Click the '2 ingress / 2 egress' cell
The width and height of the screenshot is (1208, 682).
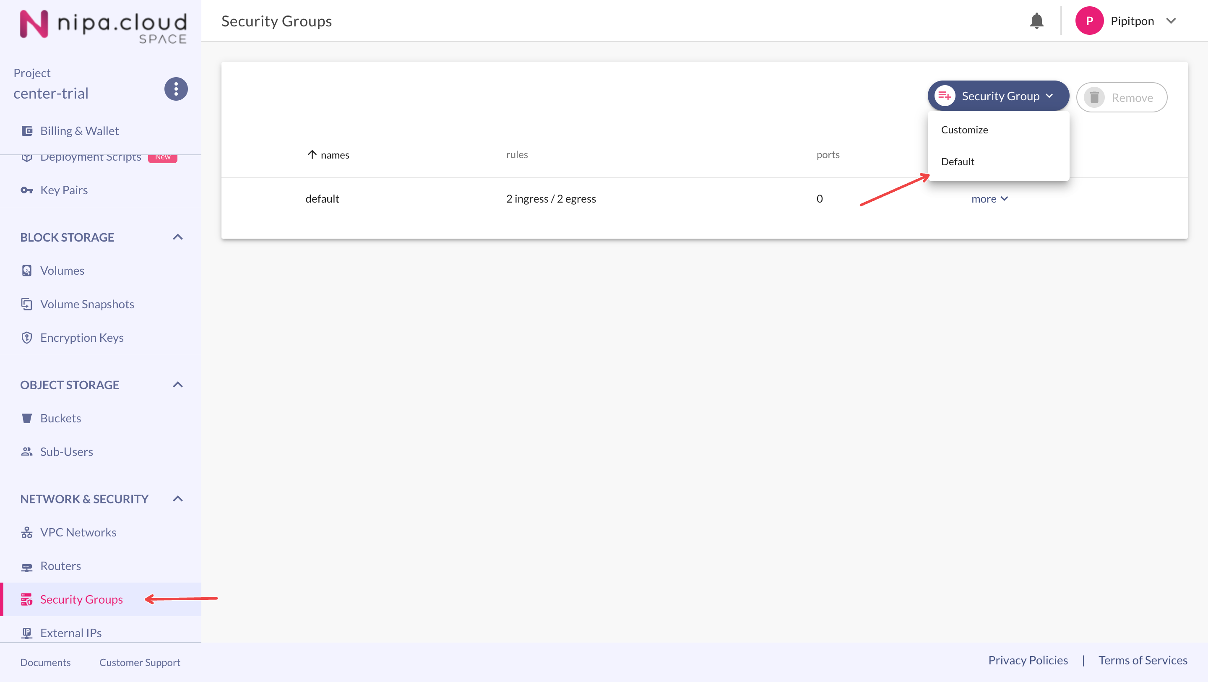pyautogui.click(x=551, y=199)
